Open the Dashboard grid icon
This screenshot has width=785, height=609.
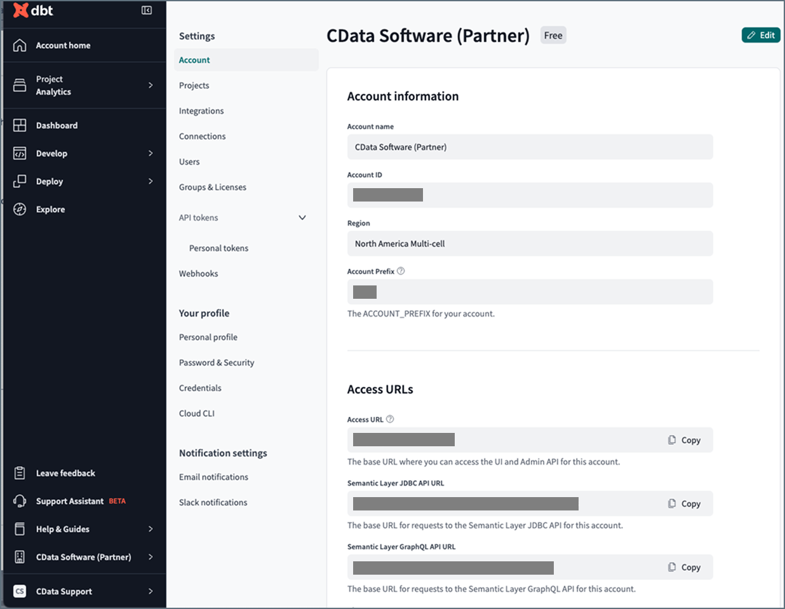click(20, 125)
